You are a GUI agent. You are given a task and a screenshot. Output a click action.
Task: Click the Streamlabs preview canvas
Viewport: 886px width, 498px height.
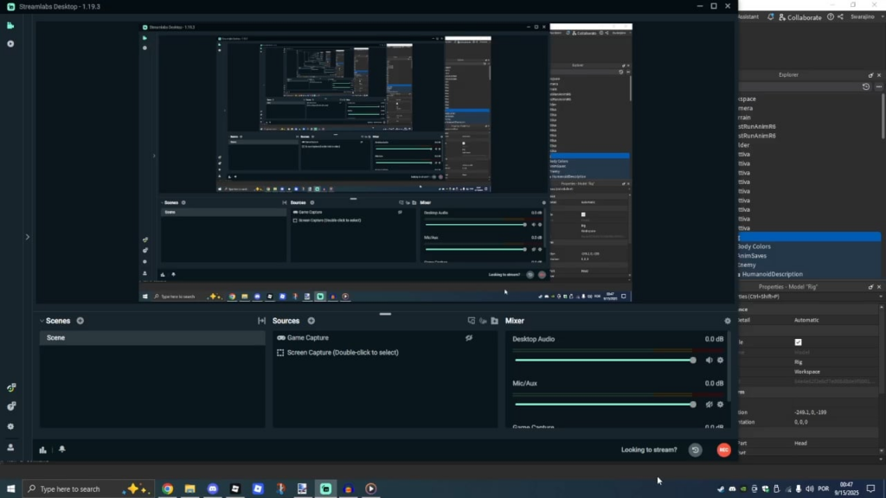386,163
